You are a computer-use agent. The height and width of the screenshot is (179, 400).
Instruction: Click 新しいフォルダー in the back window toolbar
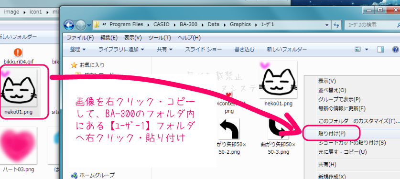(18, 37)
